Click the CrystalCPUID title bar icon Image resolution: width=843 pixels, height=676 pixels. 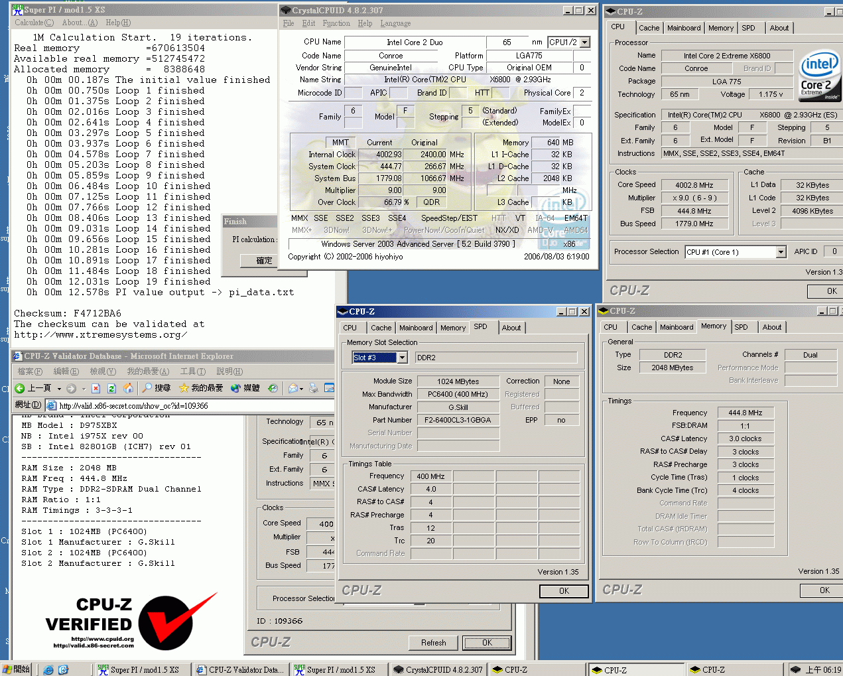tap(286, 11)
